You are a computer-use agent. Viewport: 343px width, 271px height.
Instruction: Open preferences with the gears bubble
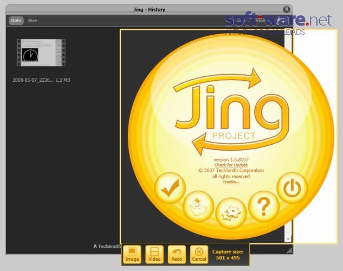(x=231, y=213)
